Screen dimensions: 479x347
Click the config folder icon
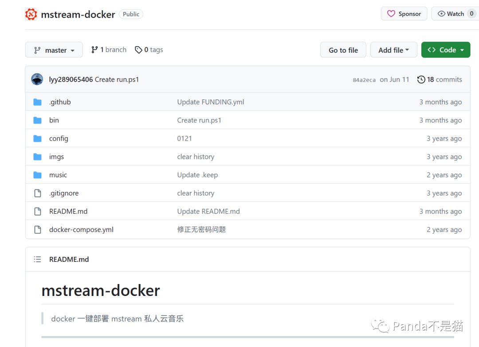pos(37,138)
